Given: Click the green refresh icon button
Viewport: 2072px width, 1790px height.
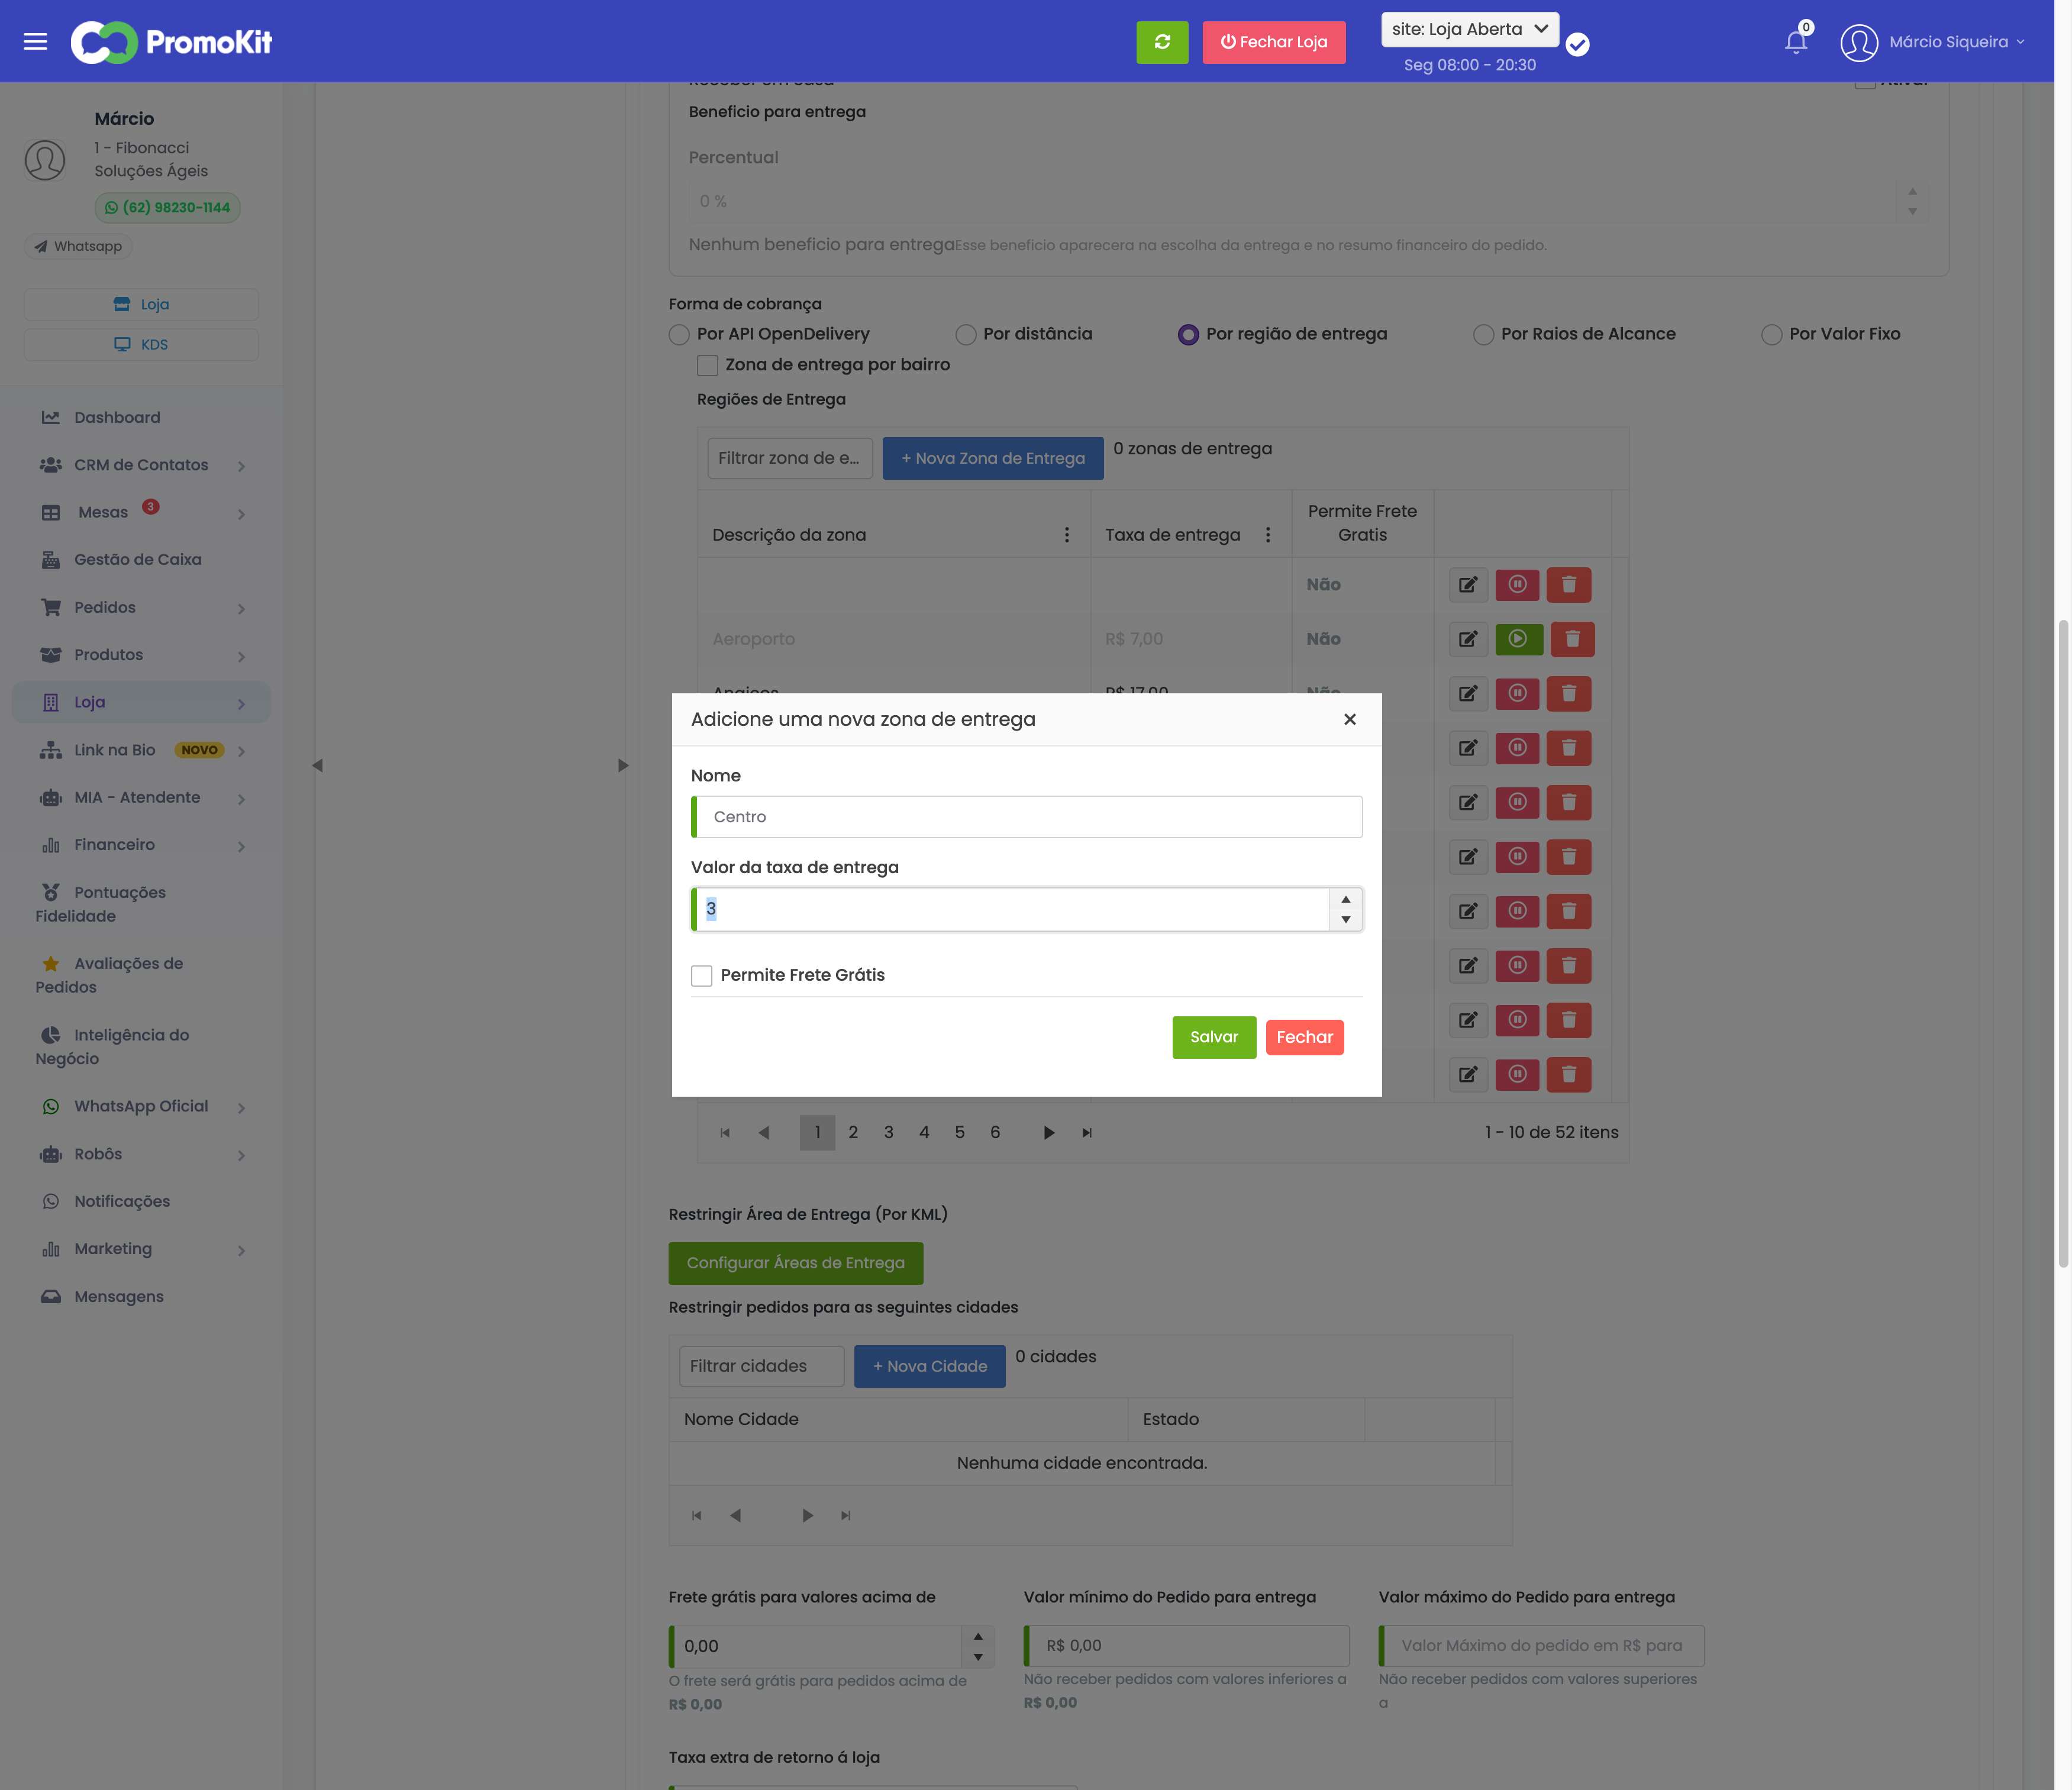Looking at the screenshot, I should (1162, 42).
